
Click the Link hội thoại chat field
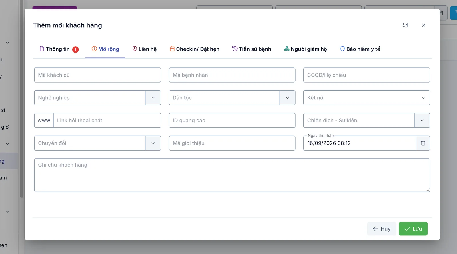[x=107, y=121]
